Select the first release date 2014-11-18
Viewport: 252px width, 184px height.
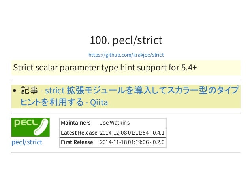[113, 142]
